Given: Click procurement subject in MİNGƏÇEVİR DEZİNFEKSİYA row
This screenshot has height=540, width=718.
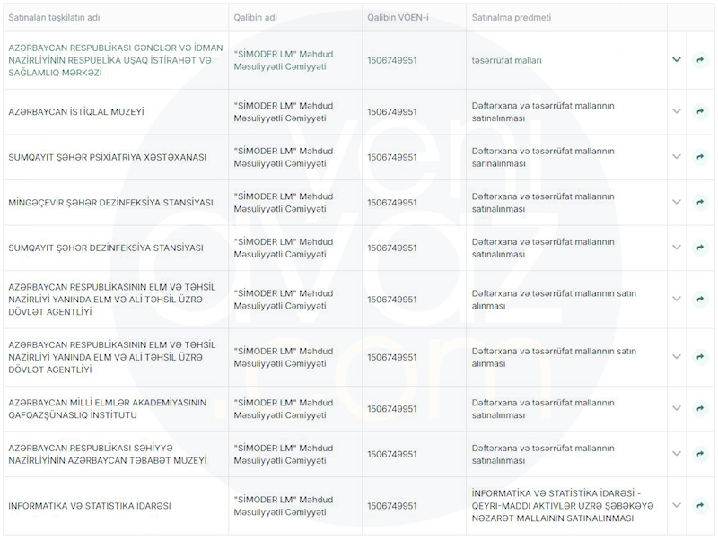Looking at the screenshot, I should point(543,202).
